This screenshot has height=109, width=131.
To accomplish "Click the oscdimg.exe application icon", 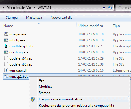I will (x=6, y=52).
